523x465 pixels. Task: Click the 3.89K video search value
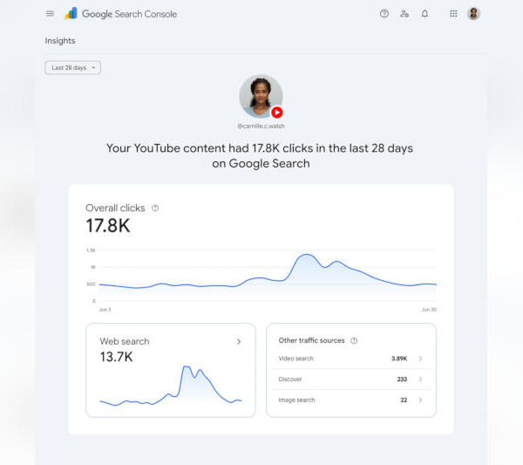click(399, 359)
